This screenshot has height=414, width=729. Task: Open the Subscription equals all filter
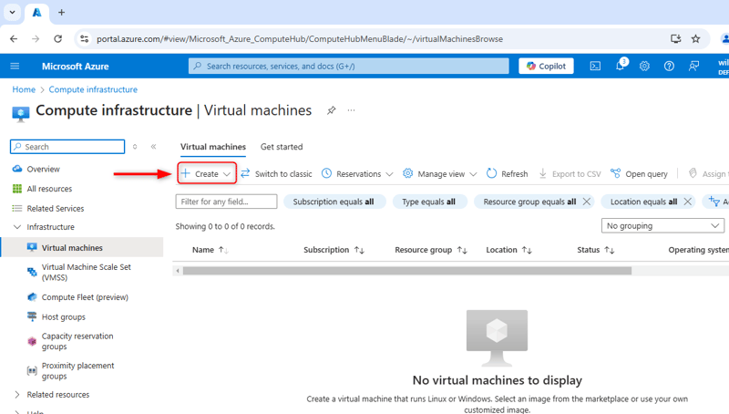click(x=334, y=202)
